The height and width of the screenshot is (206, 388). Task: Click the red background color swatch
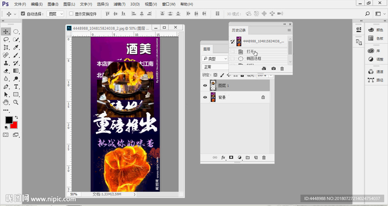[x=14, y=125]
